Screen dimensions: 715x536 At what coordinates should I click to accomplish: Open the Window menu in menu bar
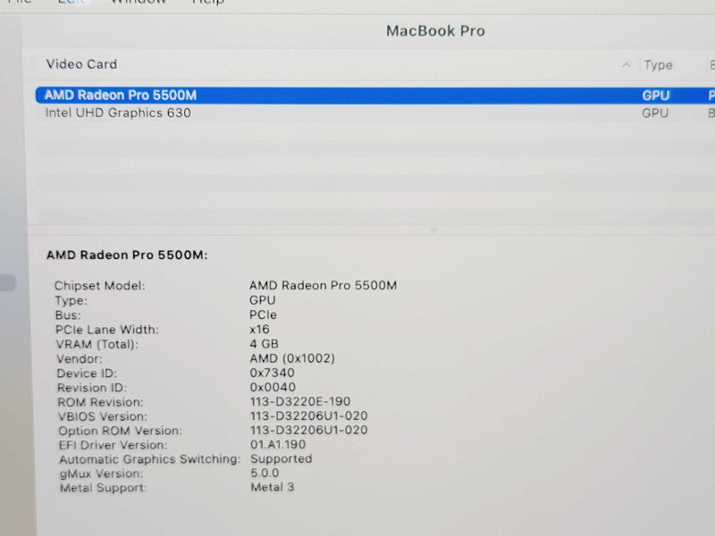139,3
